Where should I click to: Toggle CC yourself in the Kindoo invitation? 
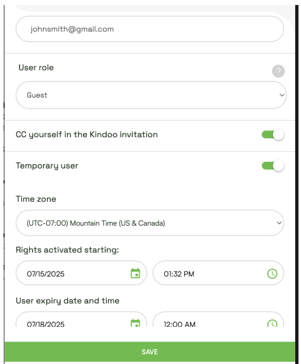pos(273,134)
